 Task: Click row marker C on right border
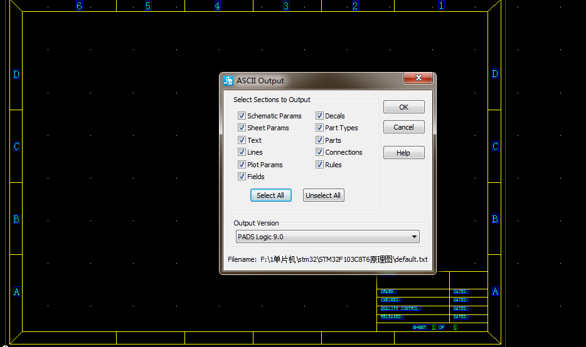click(495, 147)
